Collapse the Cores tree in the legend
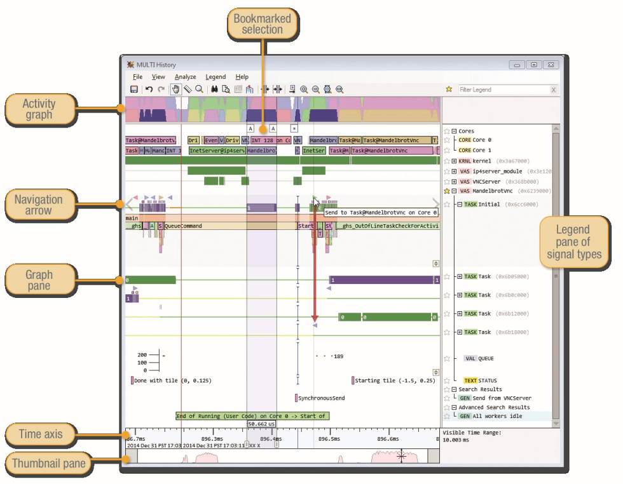 (x=454, y=131)
